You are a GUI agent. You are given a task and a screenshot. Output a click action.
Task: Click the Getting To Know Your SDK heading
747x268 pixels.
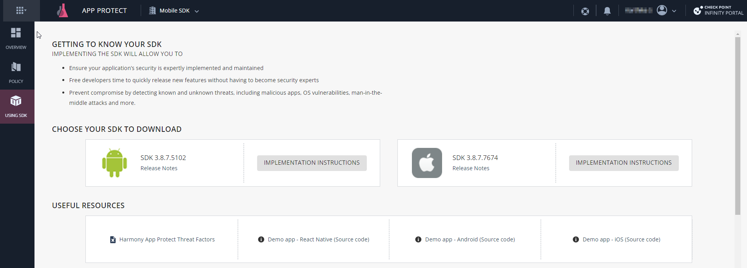click(107, 44)
